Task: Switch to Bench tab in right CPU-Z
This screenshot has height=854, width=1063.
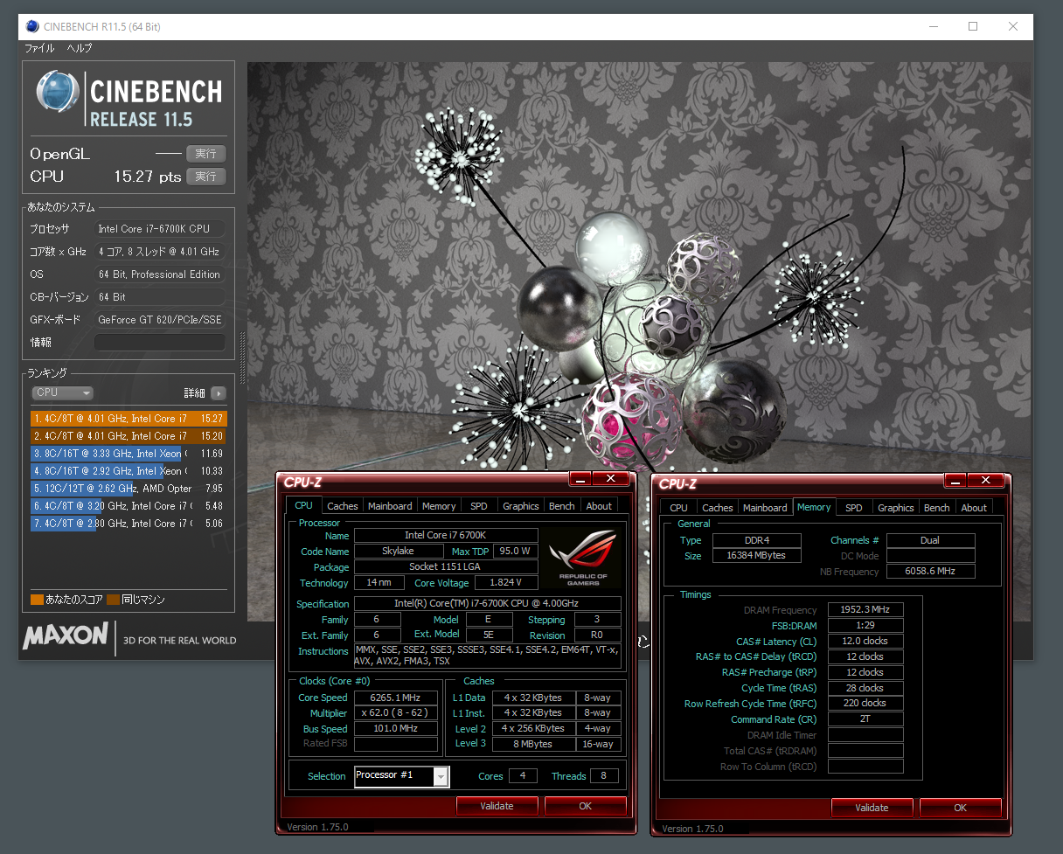Action: tap(937, 508)
